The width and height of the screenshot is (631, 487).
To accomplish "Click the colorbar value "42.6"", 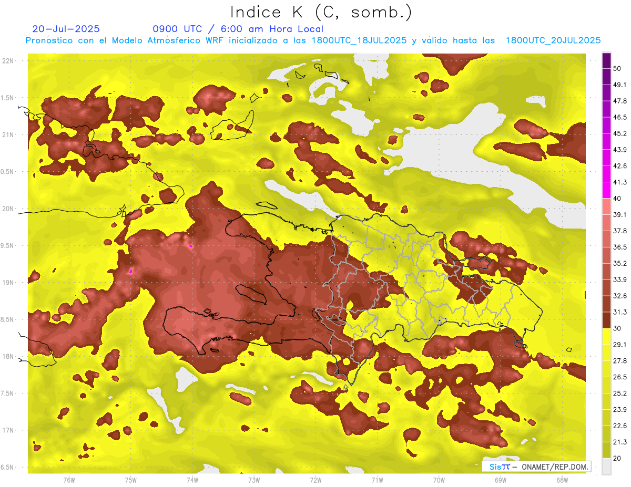I will click(x=620, y=166).
